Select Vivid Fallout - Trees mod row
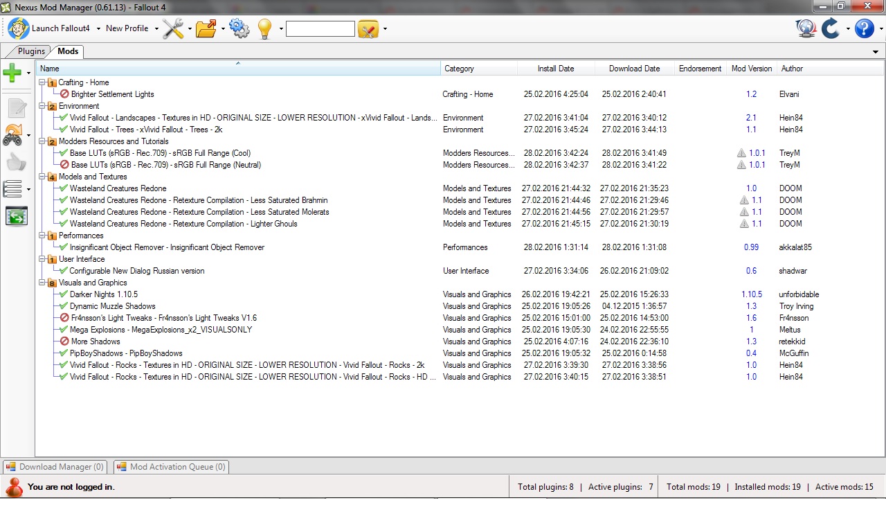Screen dimensions: 886x532 [460, 130]
